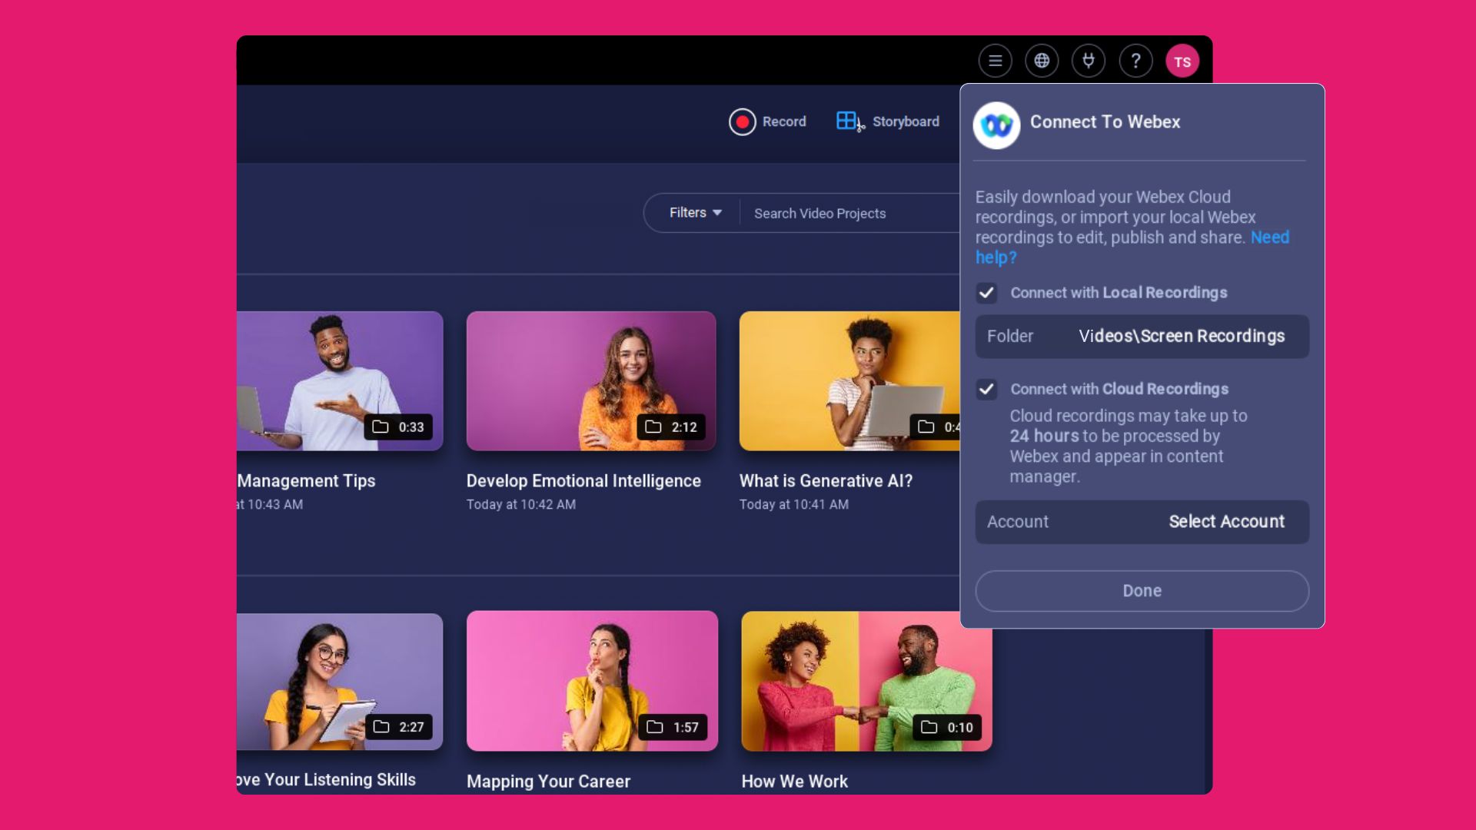The width and height of the screenshot is (1476, 830).
Task: Click the How We Work title
Action: (x=794, y=781)
